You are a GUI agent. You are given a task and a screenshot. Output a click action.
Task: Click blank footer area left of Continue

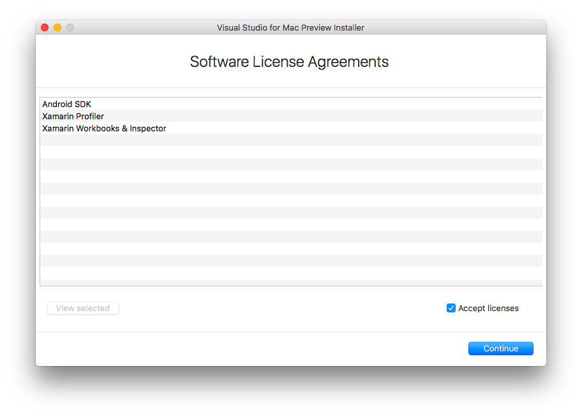point(251,349)
